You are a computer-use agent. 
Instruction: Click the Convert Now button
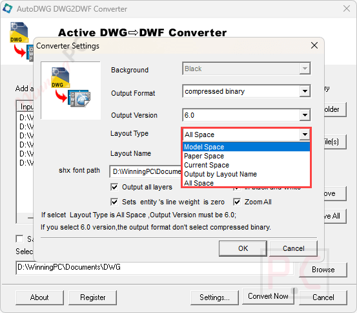coord(268,296)
